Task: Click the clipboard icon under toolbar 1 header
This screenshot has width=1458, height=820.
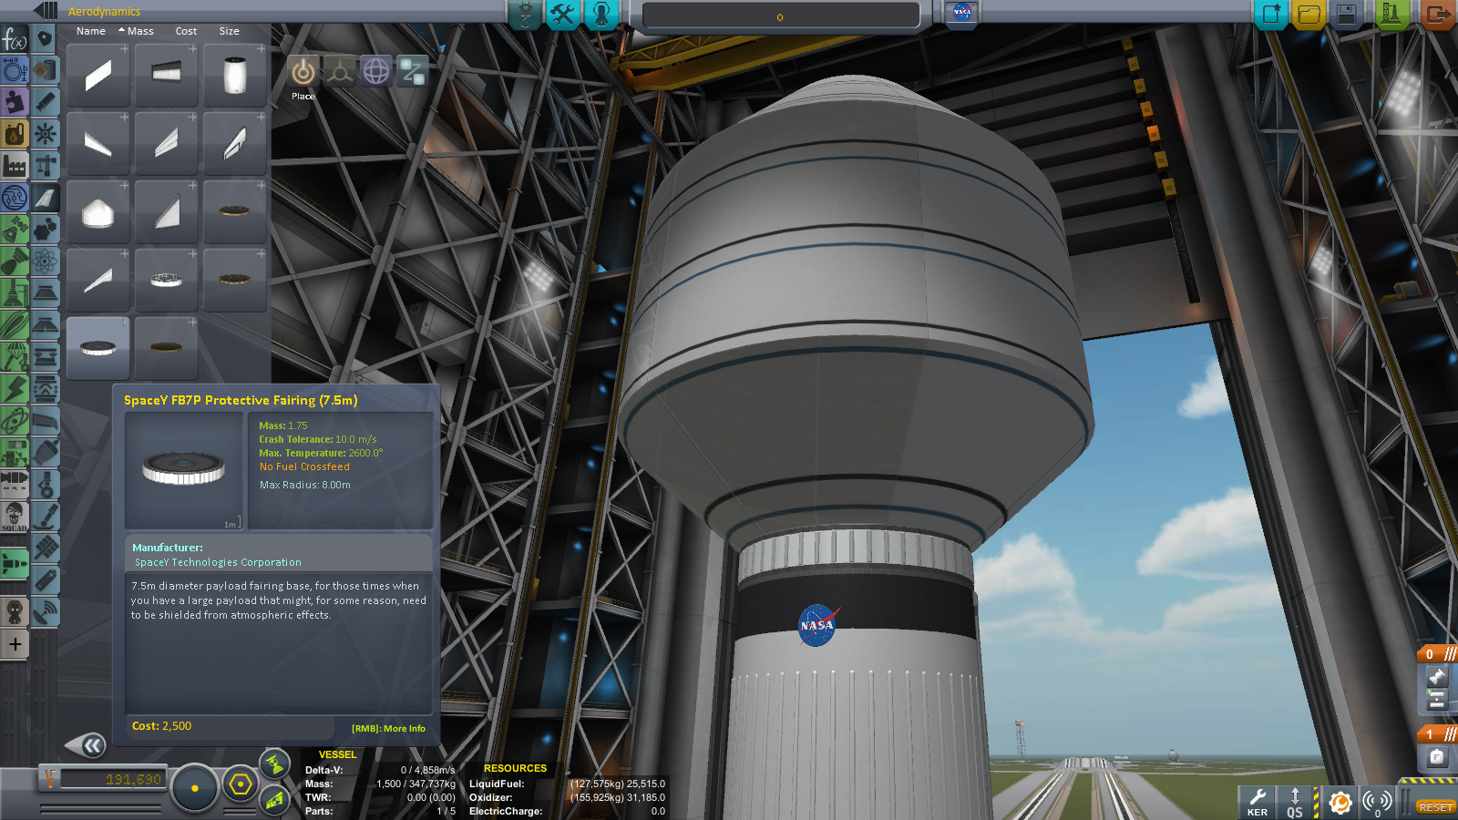Action: pos(1437,756)
